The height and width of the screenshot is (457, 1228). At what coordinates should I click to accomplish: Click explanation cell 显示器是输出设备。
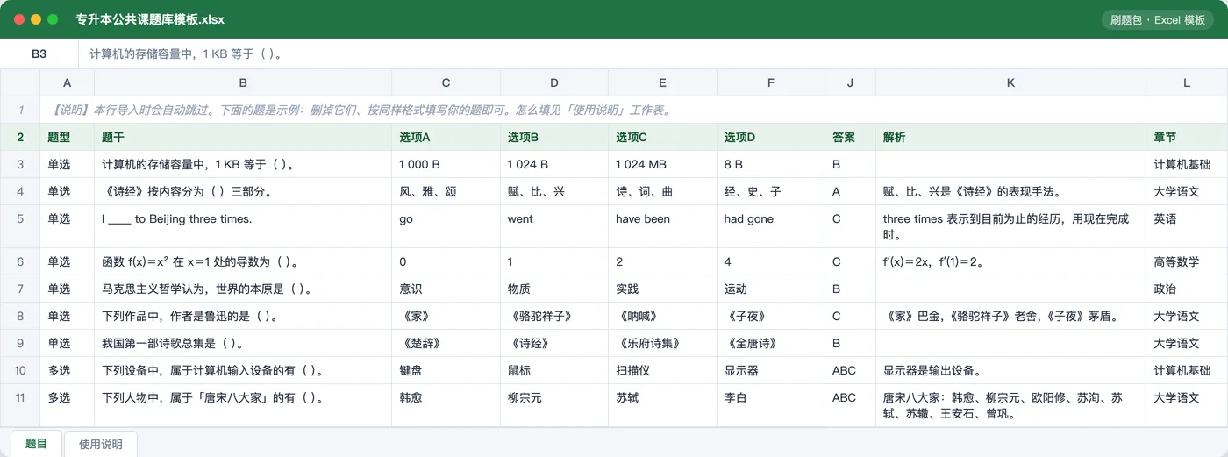point(1010,370)
